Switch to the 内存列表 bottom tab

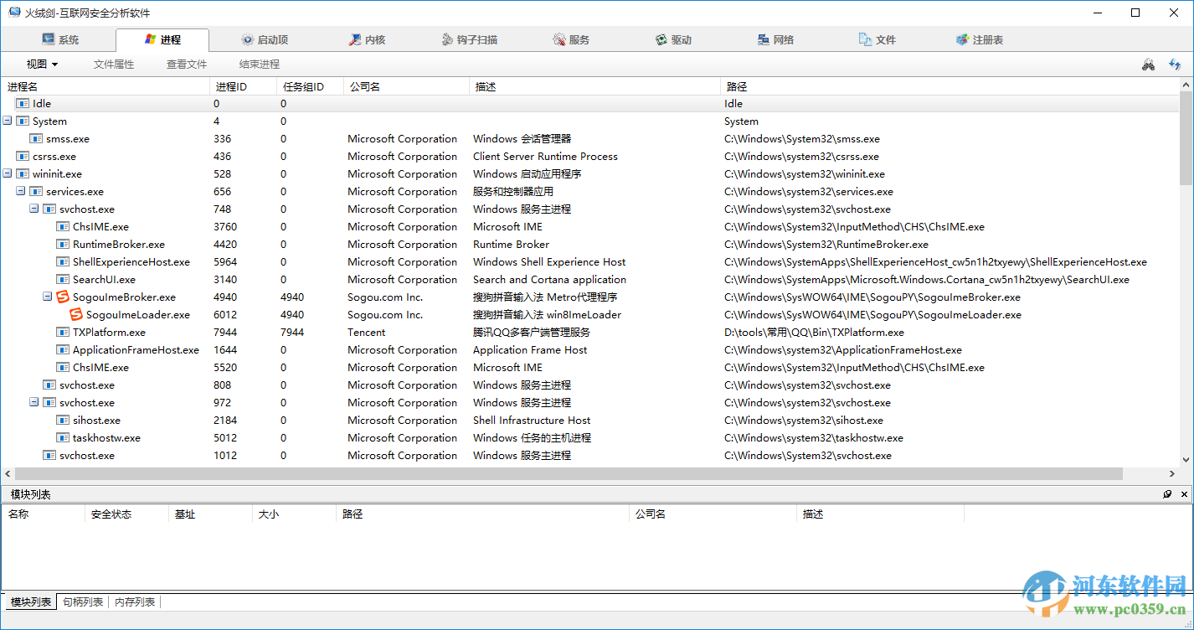click(135, 602)
